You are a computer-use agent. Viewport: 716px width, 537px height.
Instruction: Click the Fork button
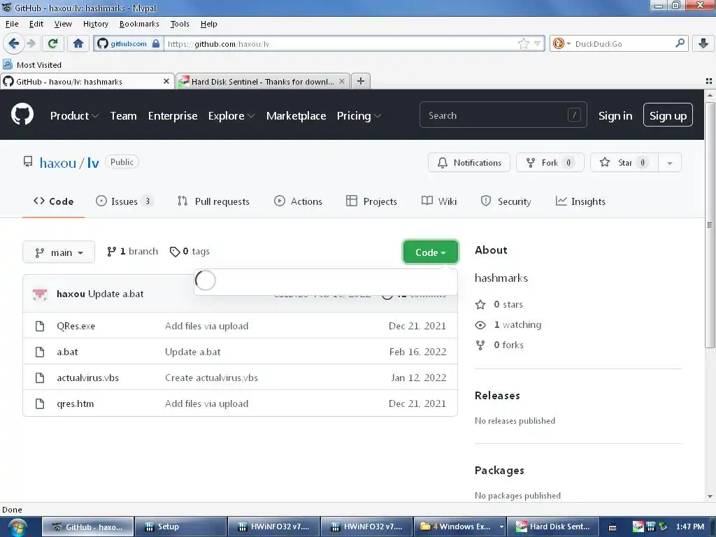pos(550,162)
